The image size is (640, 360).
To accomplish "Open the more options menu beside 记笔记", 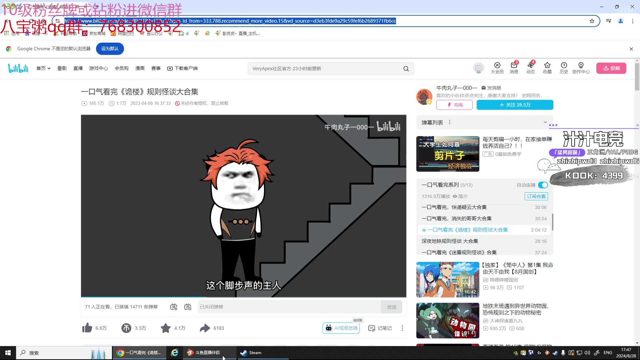I will click(x=402, y=328).
